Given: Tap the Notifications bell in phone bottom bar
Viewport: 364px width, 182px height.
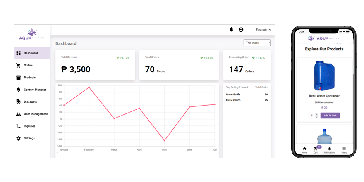Looking at the screenshot, I should [329, 149].
